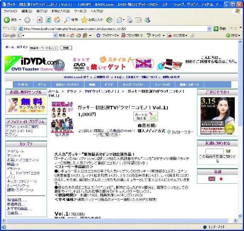244x231 pixels.
Task: Refresh the page with green arrows icon
Action: pos(49,20)
